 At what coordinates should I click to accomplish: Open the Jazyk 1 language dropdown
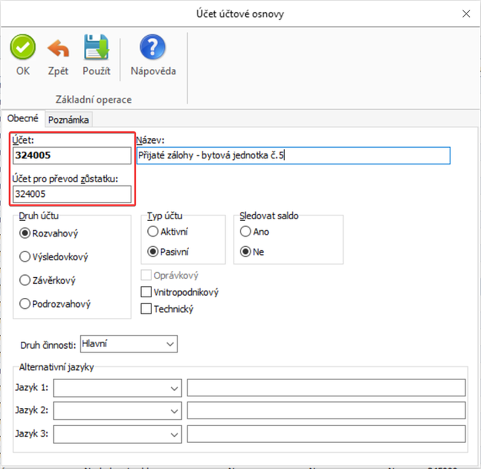pos(174,388)
